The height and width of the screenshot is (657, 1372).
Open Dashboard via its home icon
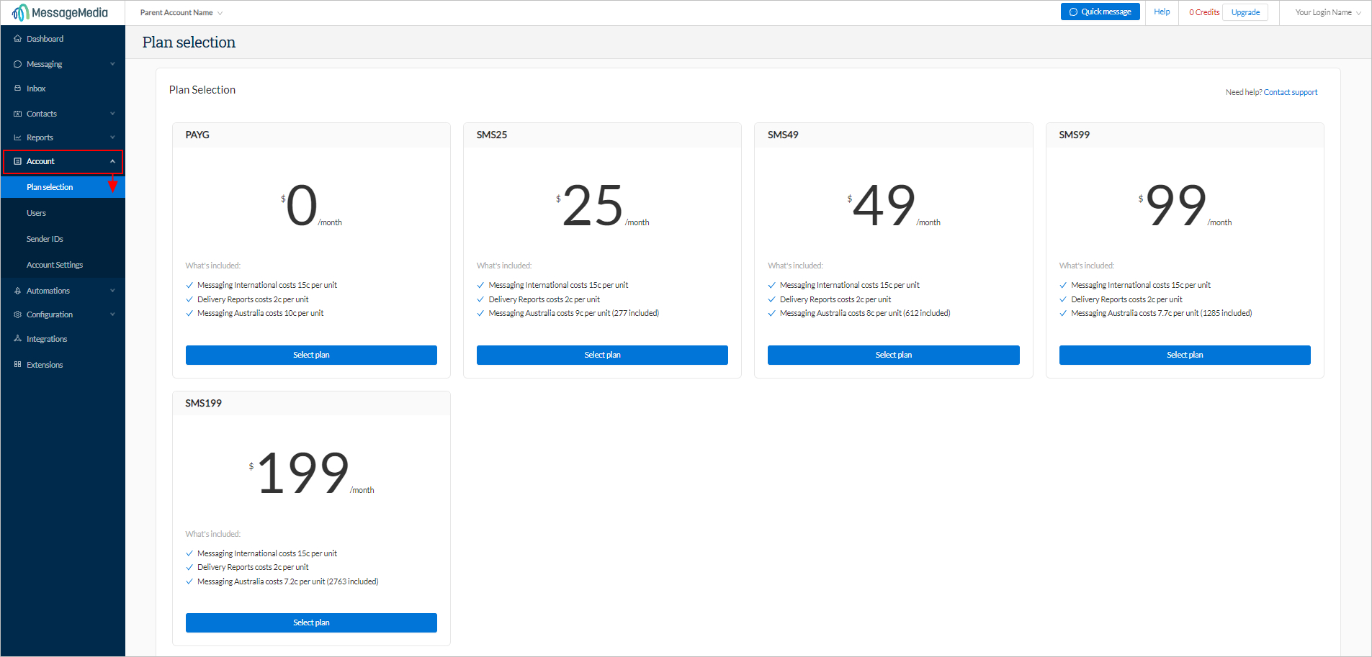pos(17,39)
